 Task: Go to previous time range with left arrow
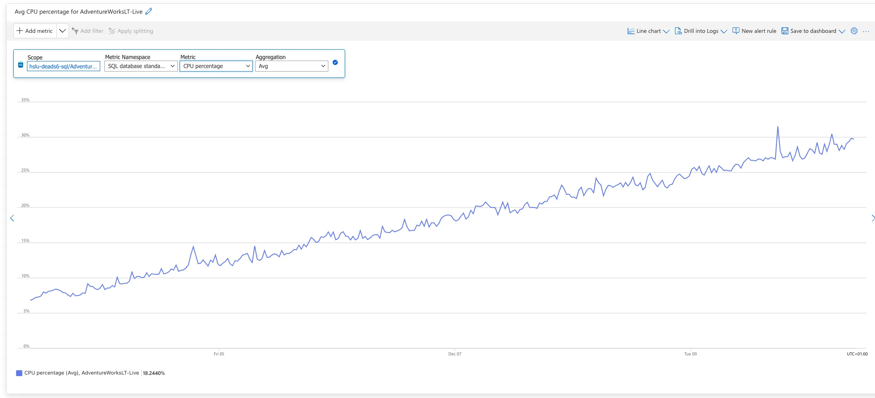[12, 218]
